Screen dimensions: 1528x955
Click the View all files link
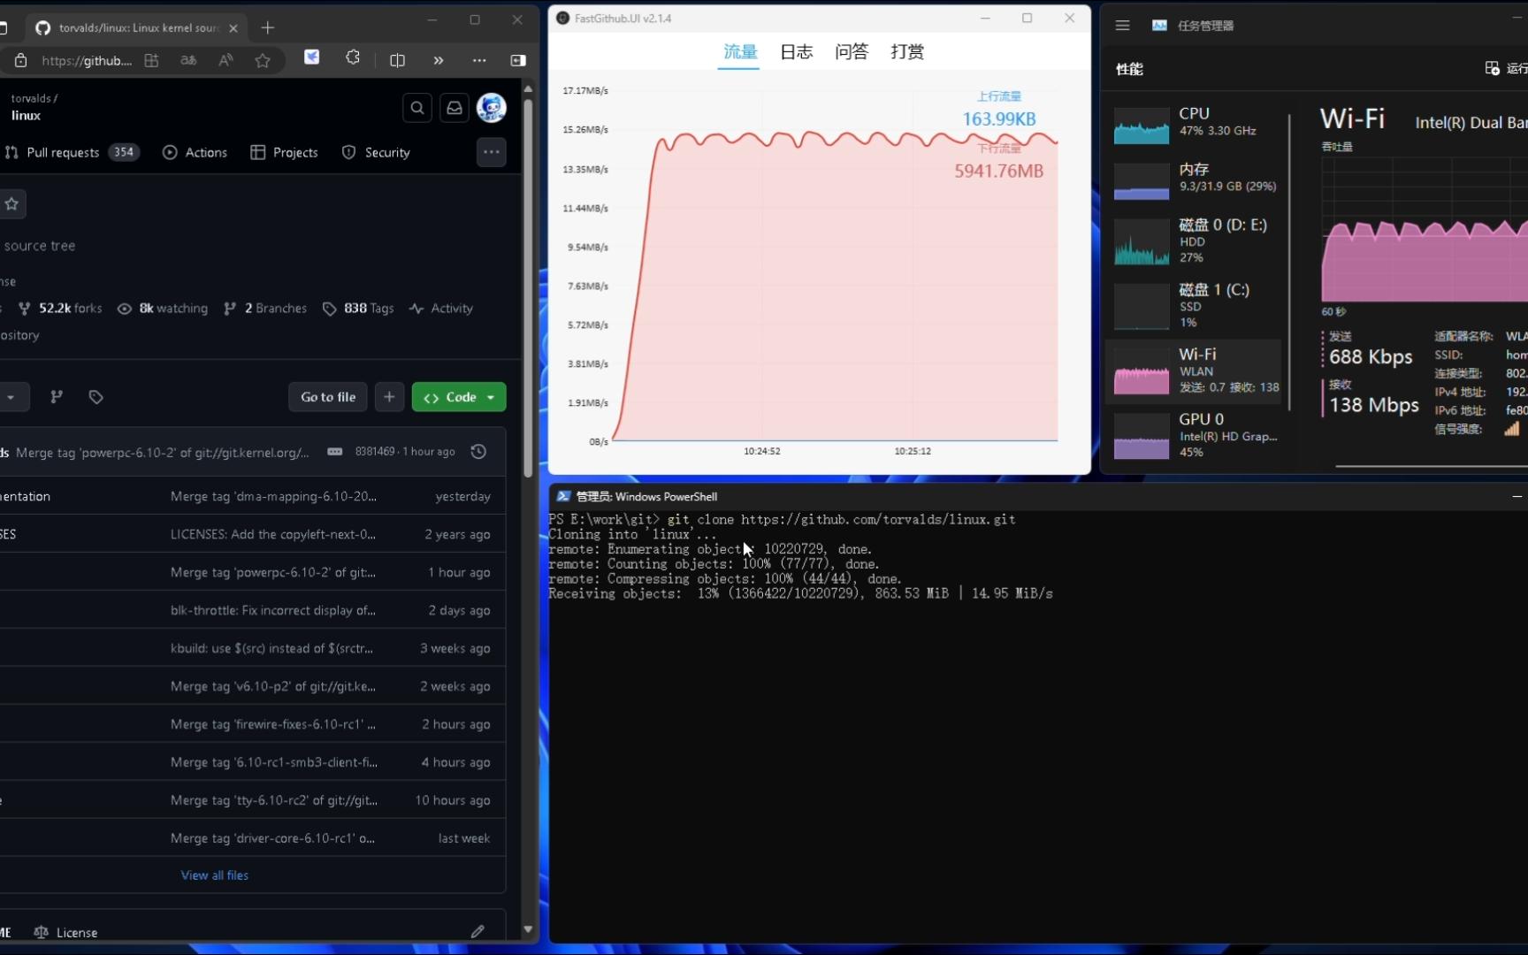point(214,875)
